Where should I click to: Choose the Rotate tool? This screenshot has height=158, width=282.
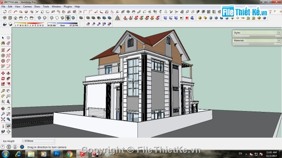pyautogui.click(x=3, y=79)
